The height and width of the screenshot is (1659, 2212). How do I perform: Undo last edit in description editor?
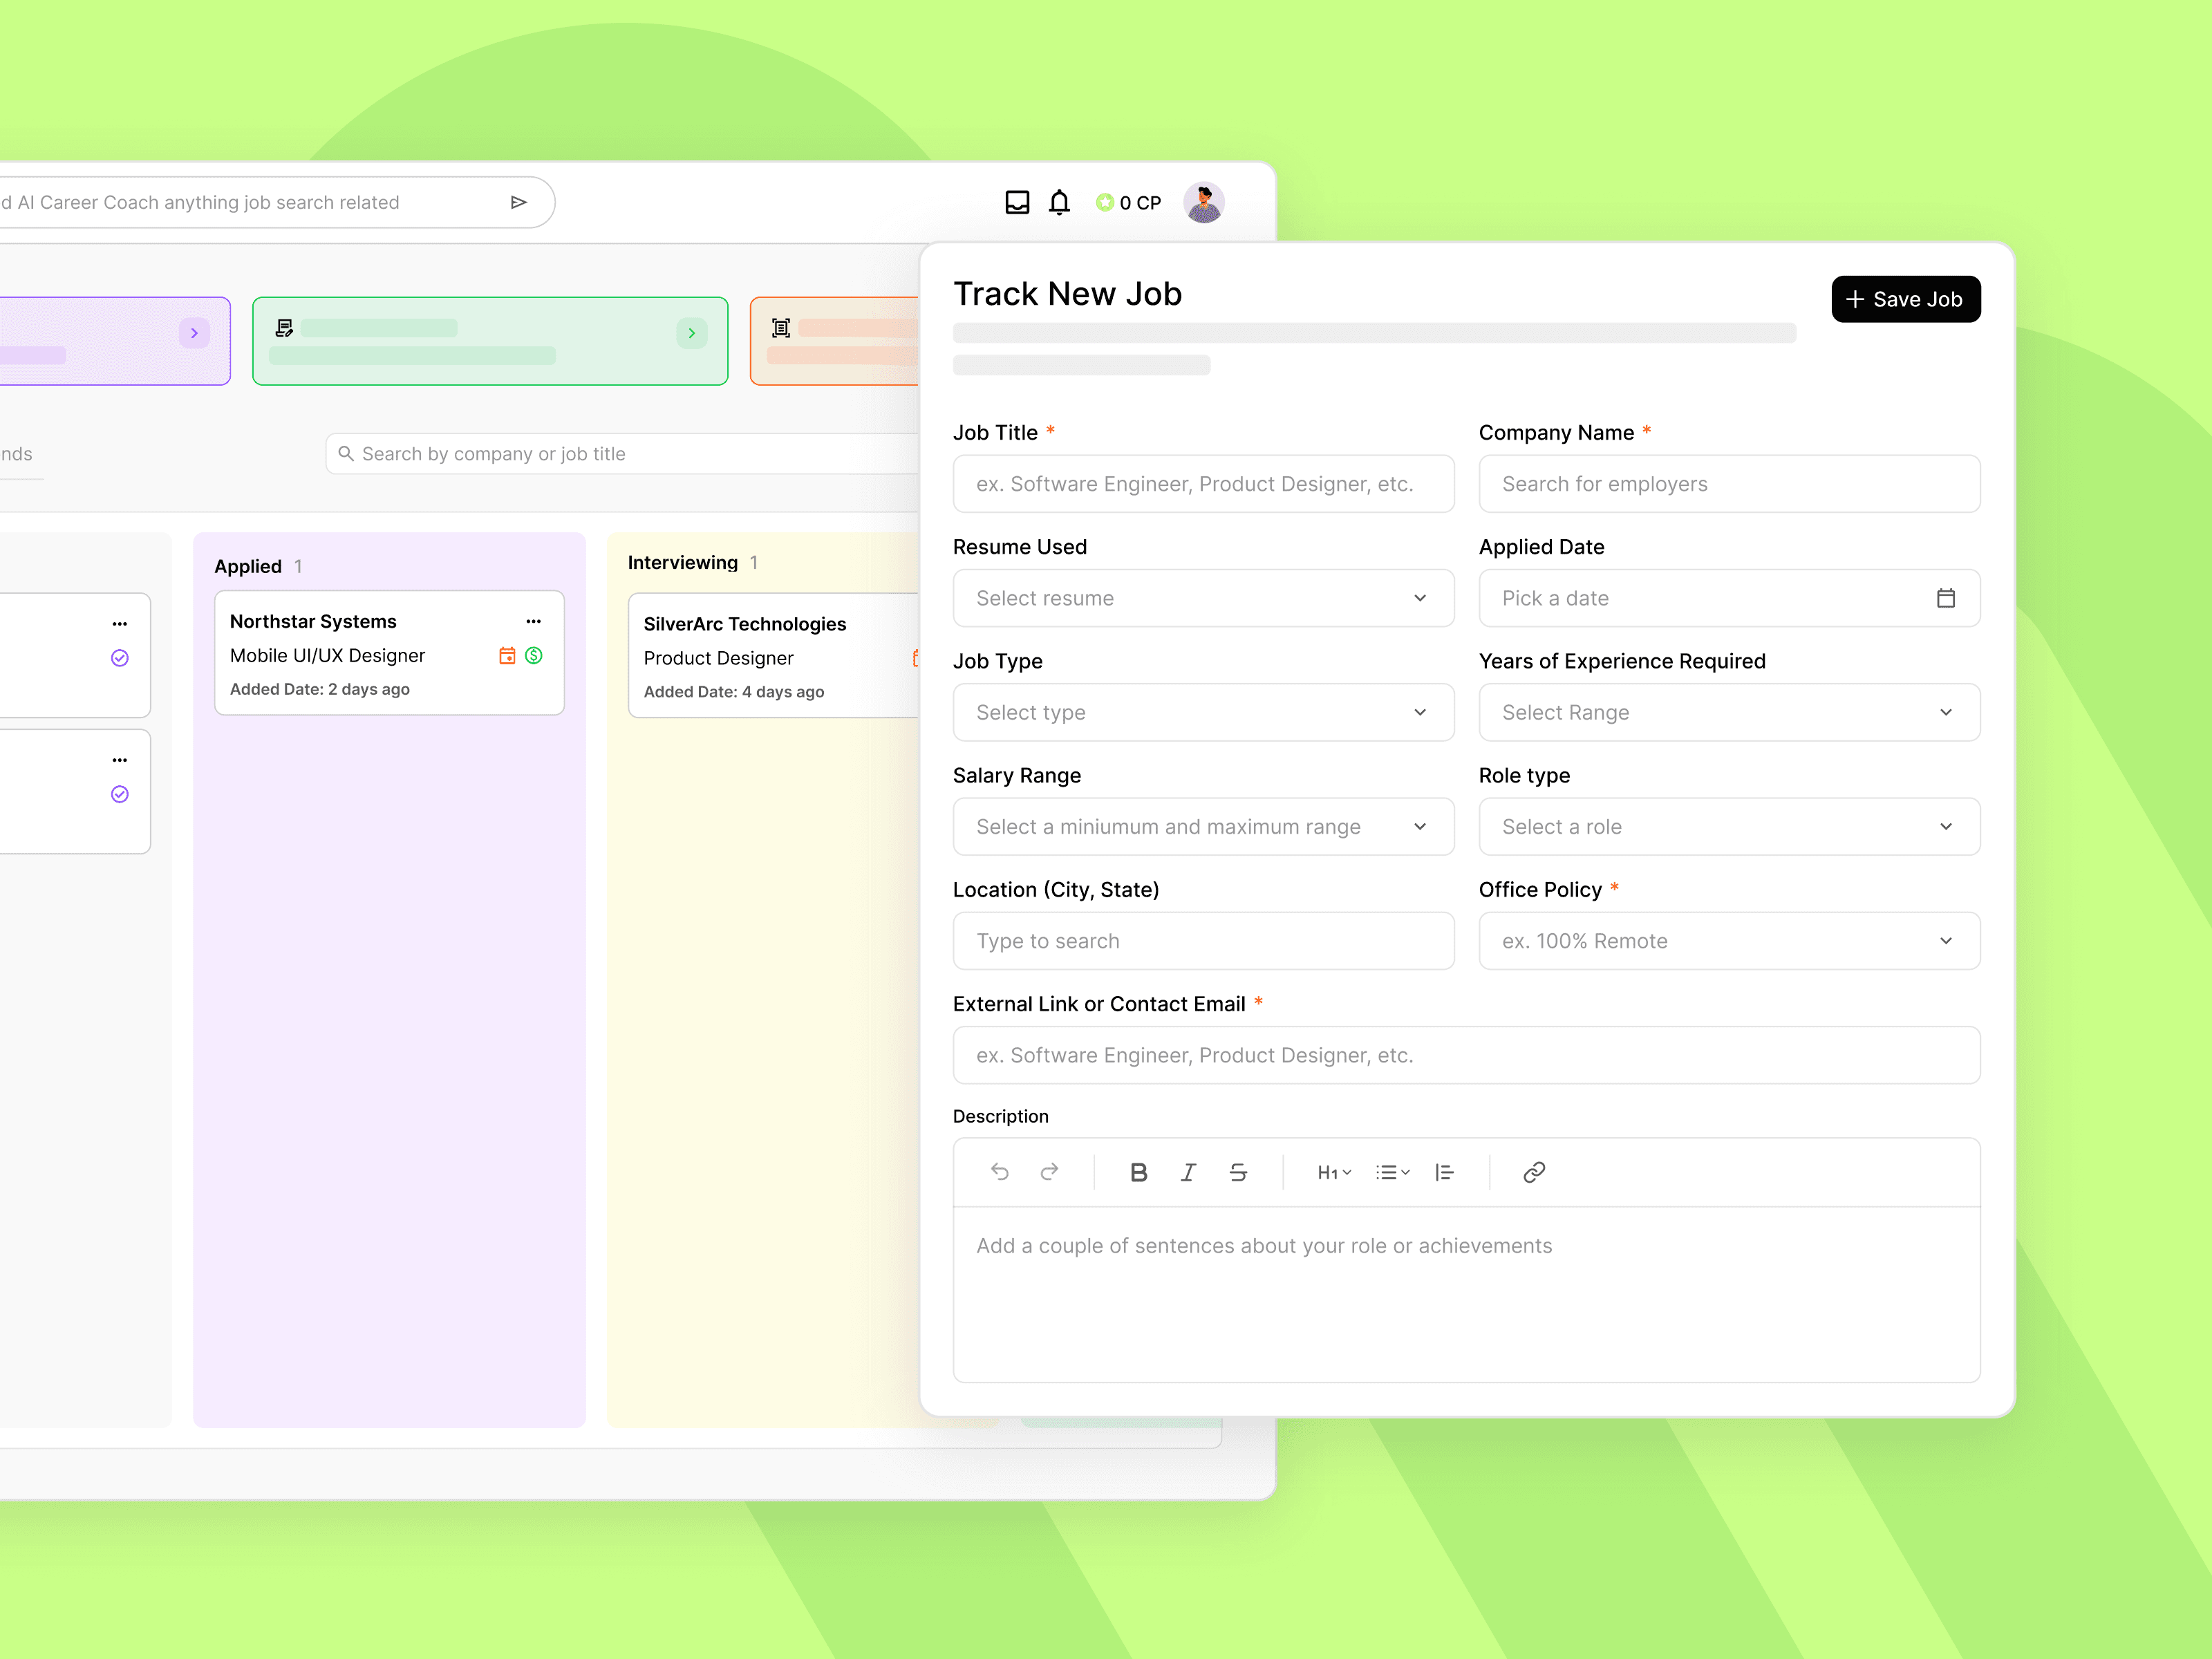coord(999,1172)
